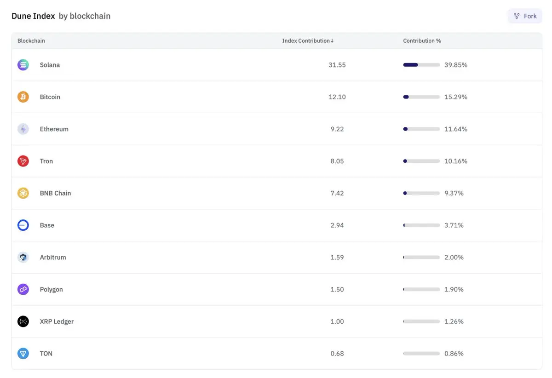Select the TON blockchain name
The image size is (552, 378).
pyautogui.click(x=46, y=354)
